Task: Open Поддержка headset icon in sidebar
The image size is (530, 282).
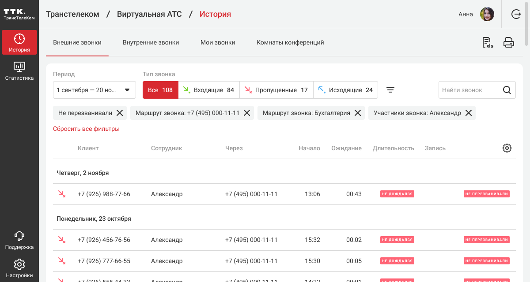Action: click(x=19, y=240)
